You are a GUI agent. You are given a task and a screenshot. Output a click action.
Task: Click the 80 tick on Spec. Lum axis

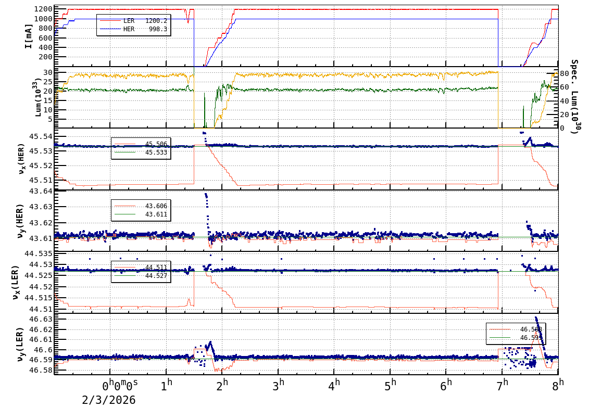coord(565,73)
